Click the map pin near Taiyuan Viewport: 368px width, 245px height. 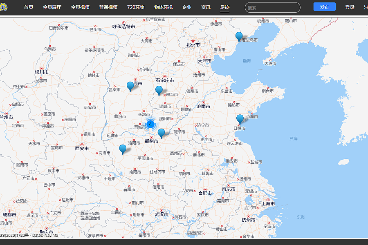130,86
